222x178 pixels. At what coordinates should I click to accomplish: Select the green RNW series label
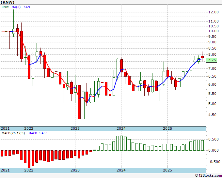point(5,7)
